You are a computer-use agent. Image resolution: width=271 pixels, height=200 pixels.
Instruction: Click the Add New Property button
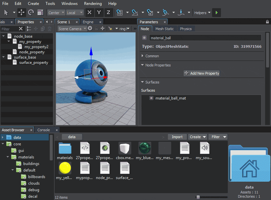point(202,73)
